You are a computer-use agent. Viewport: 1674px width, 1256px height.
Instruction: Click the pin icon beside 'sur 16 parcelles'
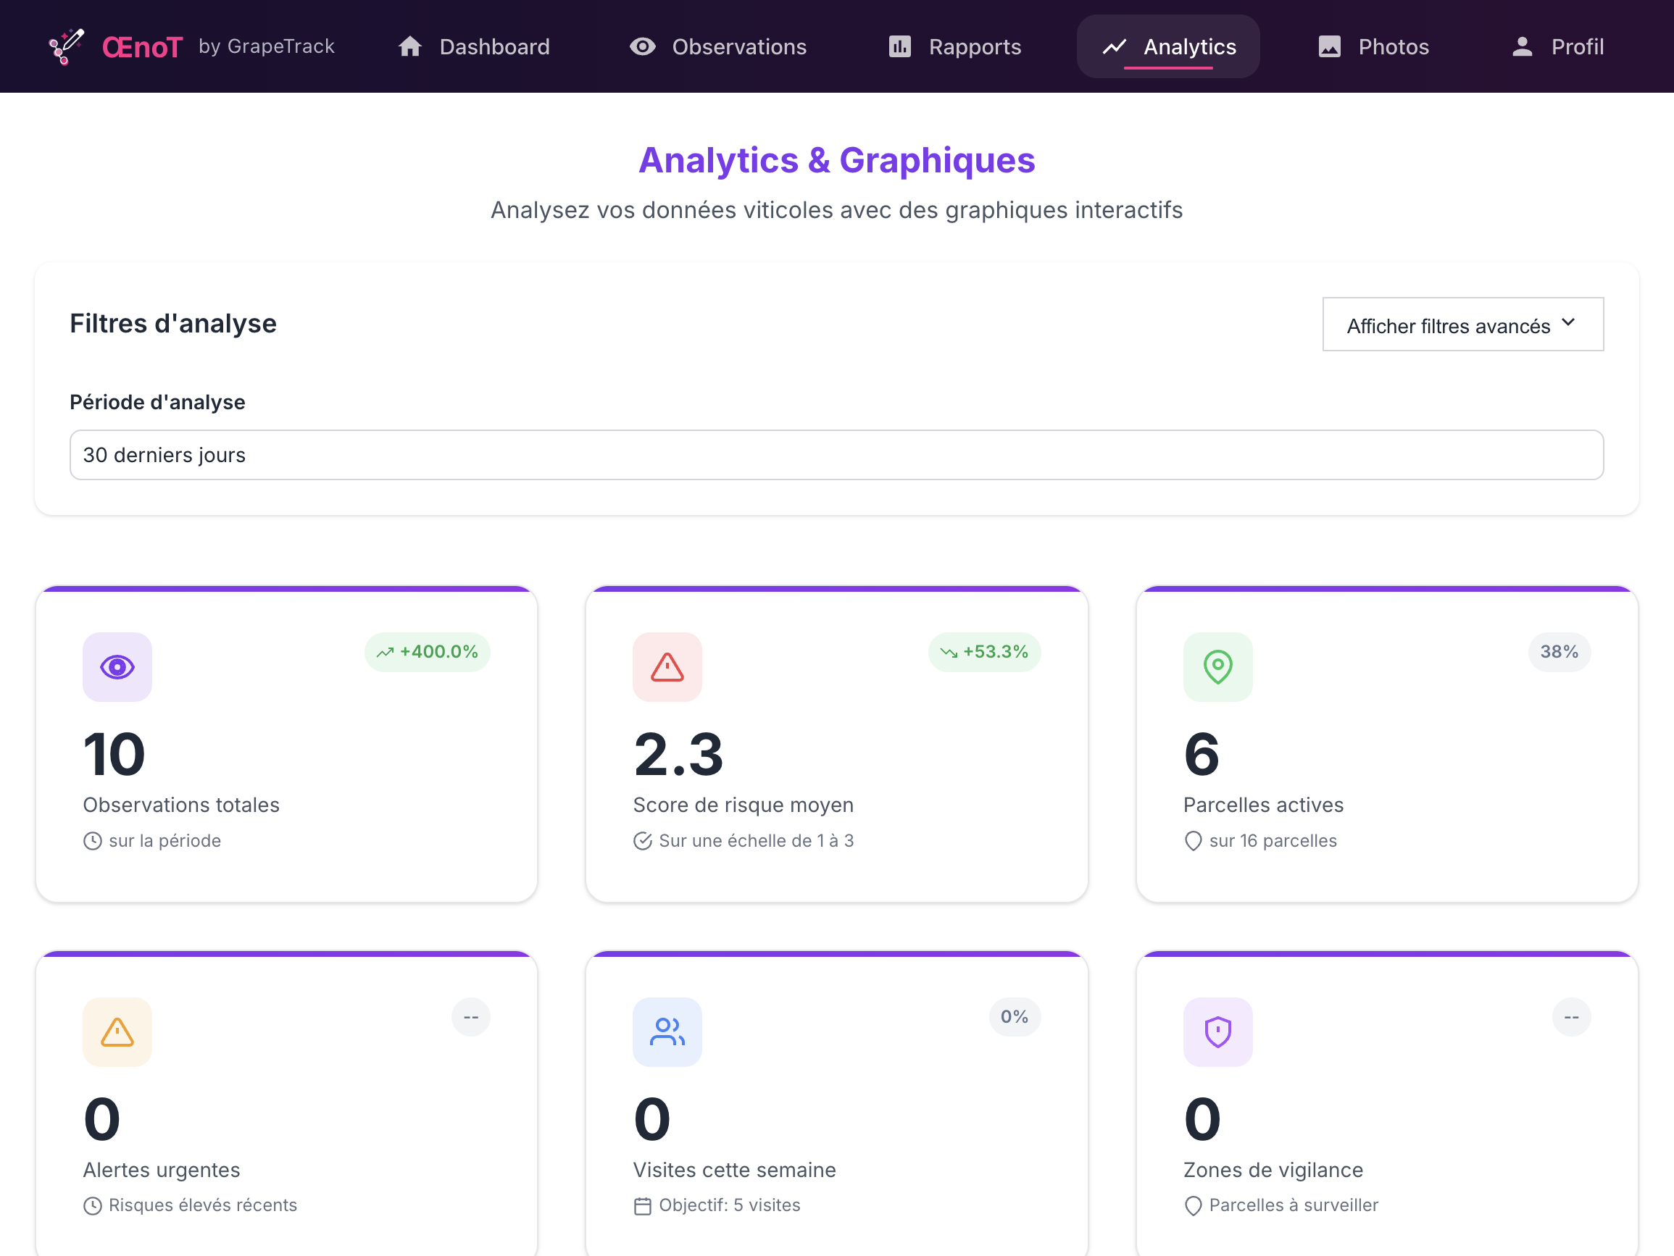pos(1194,841)
